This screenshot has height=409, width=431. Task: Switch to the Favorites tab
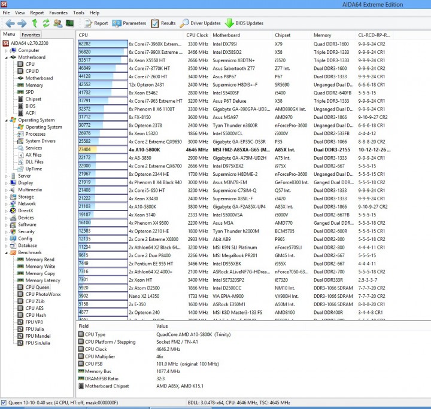click(x=31, y=35)
